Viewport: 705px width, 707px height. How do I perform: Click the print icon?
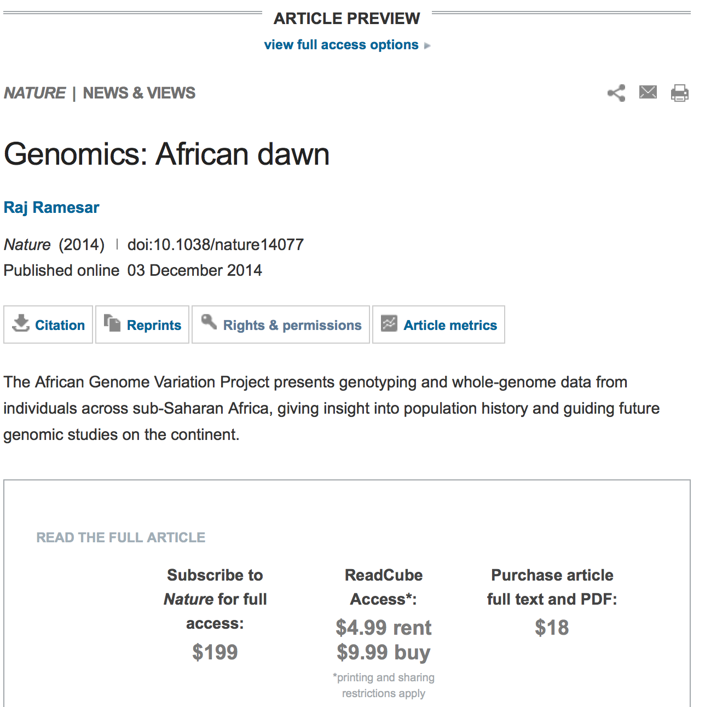click(680, 93)
